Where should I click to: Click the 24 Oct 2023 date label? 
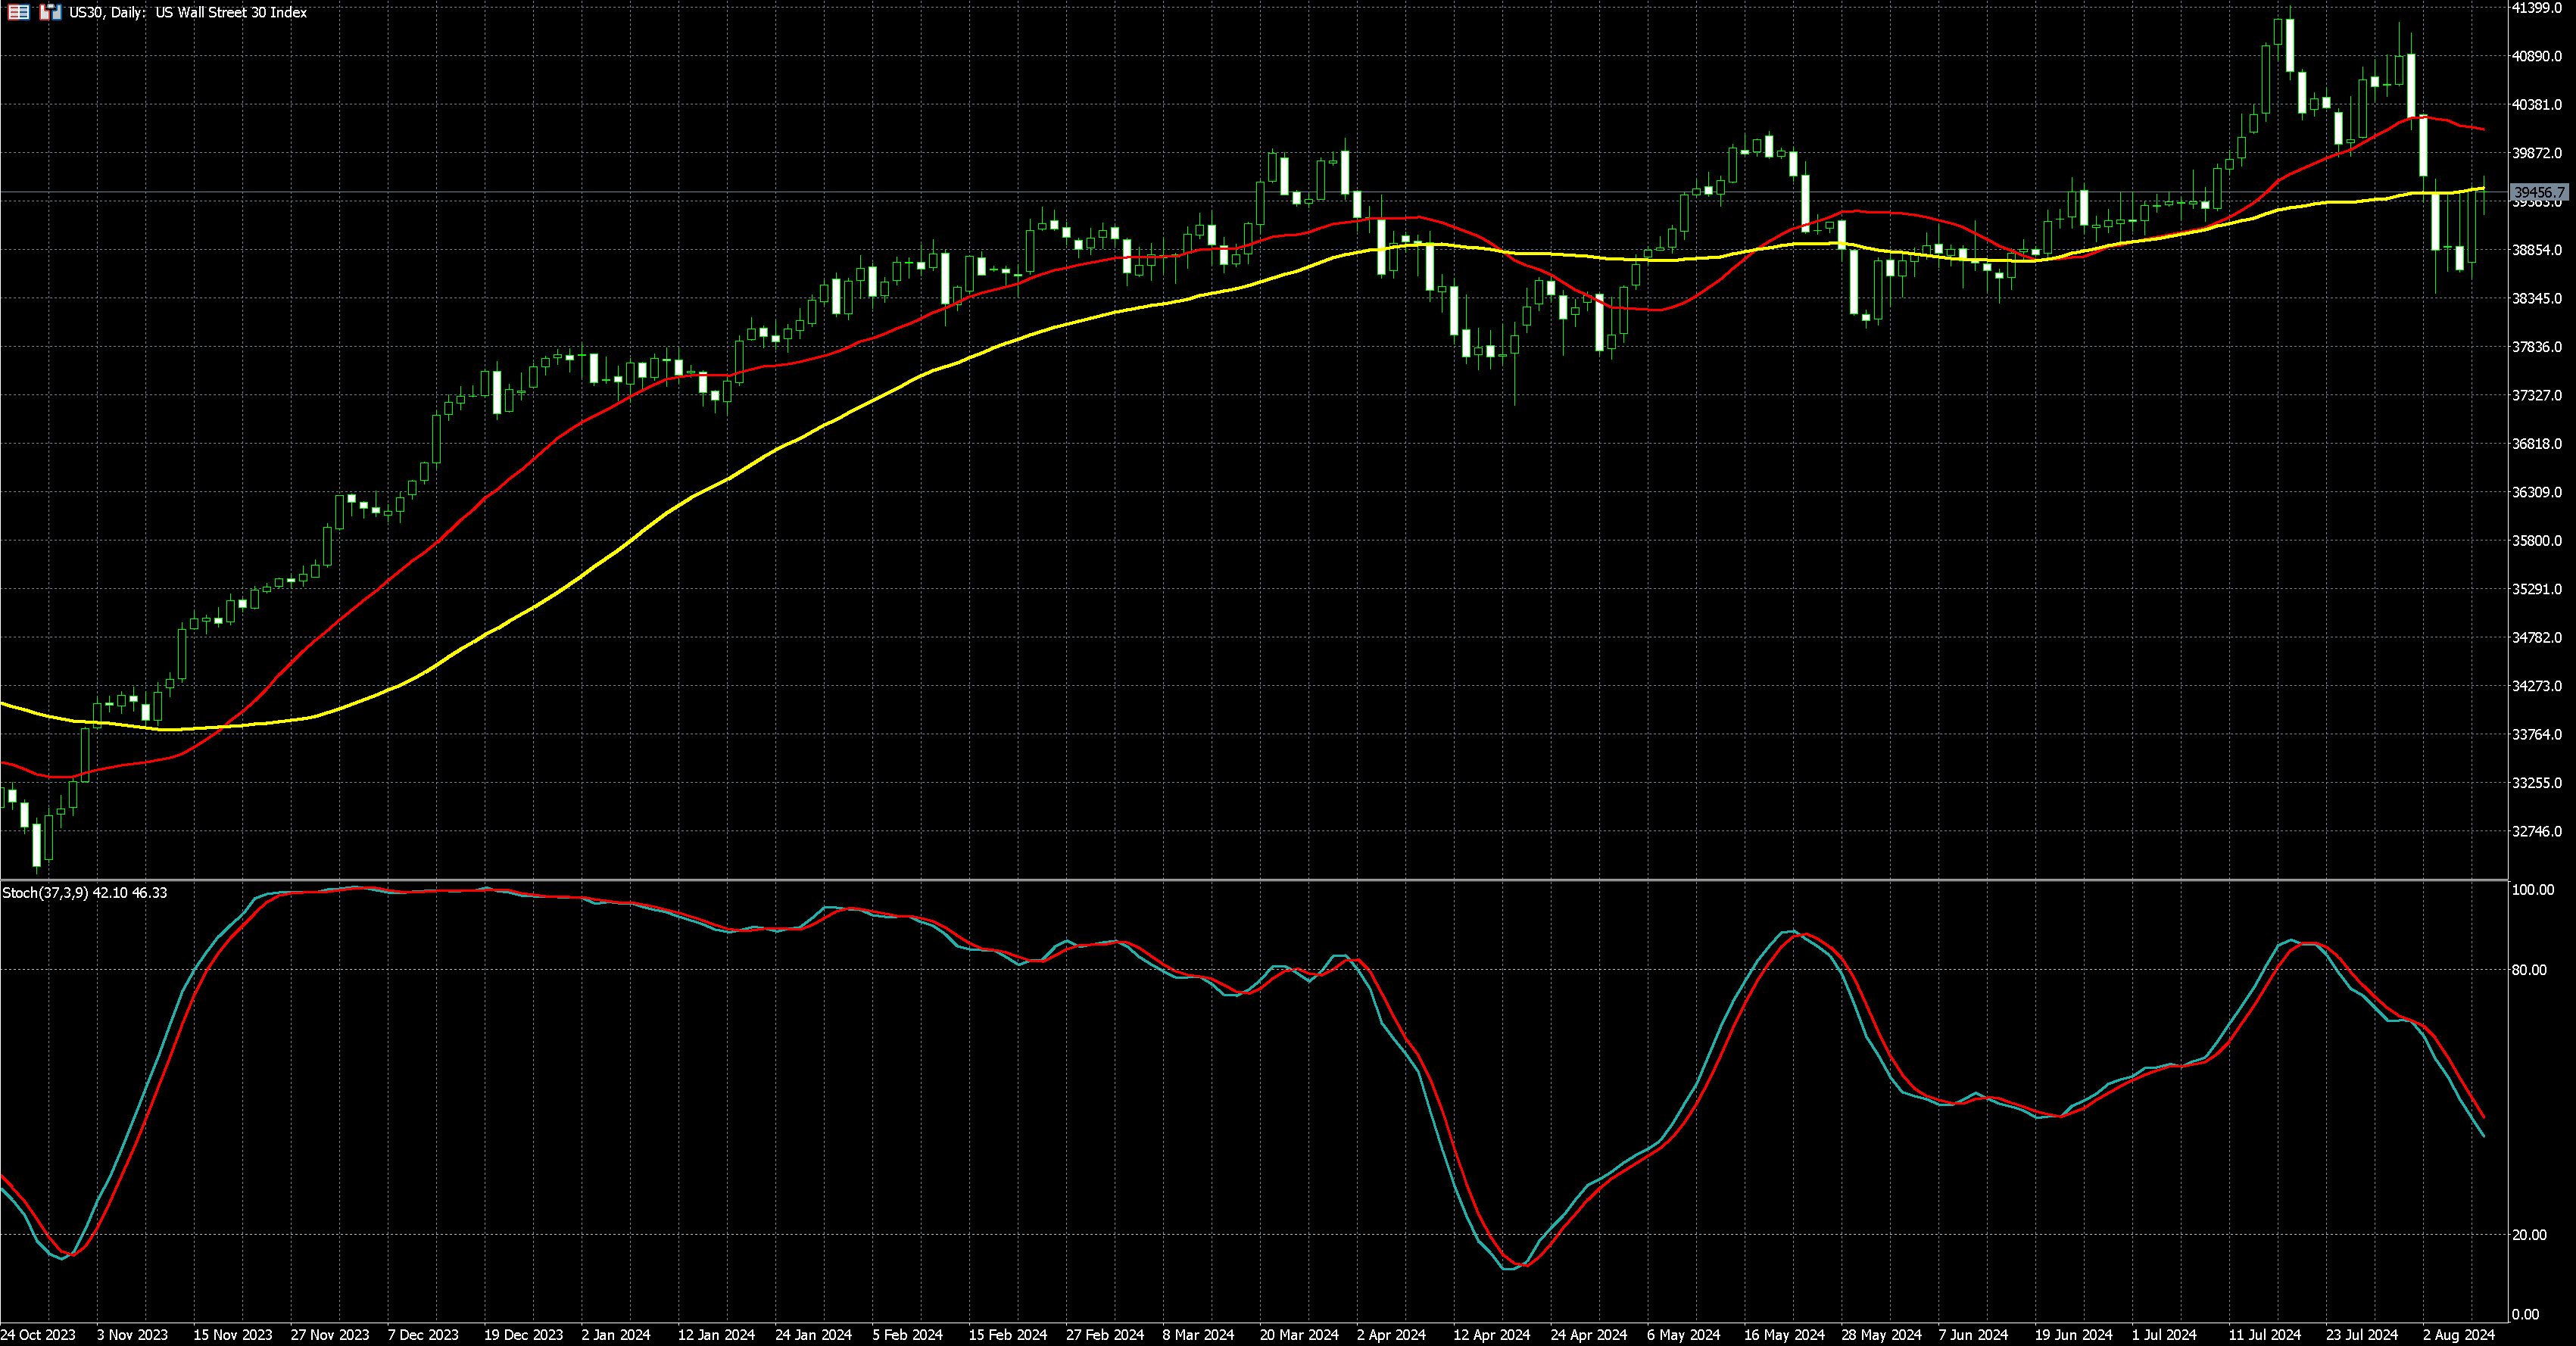[38, 1335]
